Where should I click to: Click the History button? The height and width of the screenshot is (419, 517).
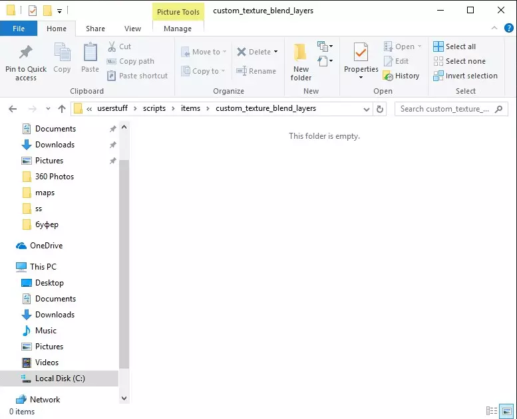401,76
